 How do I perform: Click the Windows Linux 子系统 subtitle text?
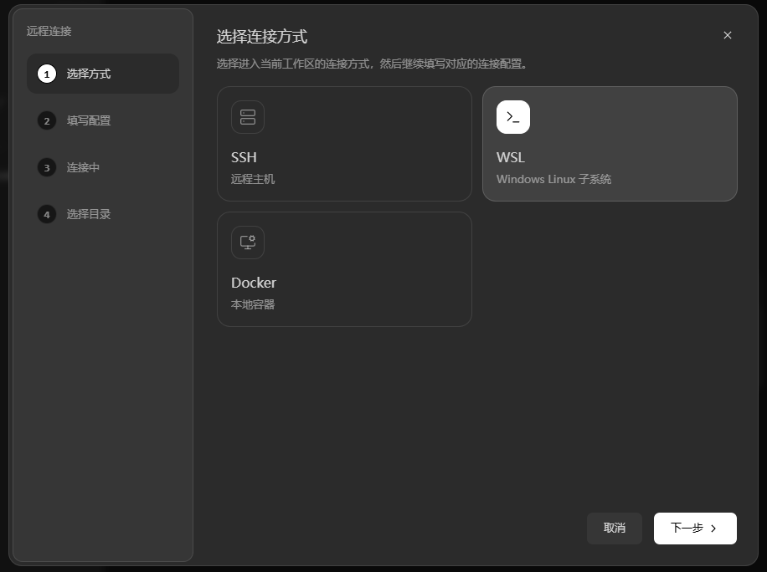coord(553,179)
